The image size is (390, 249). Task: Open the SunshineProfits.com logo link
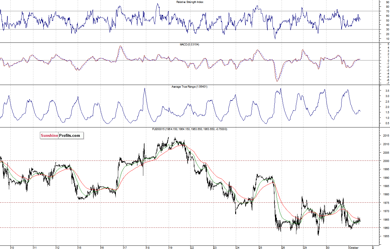(x=62, y=135)
